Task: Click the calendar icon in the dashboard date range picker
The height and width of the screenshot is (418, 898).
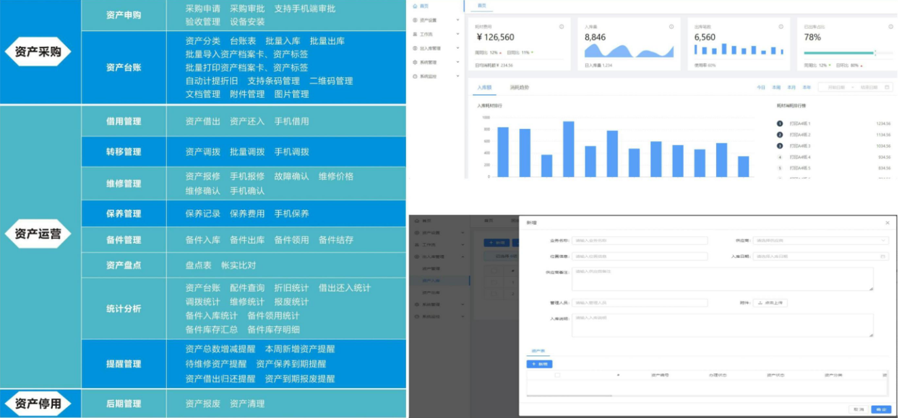Action: [887, 88]
